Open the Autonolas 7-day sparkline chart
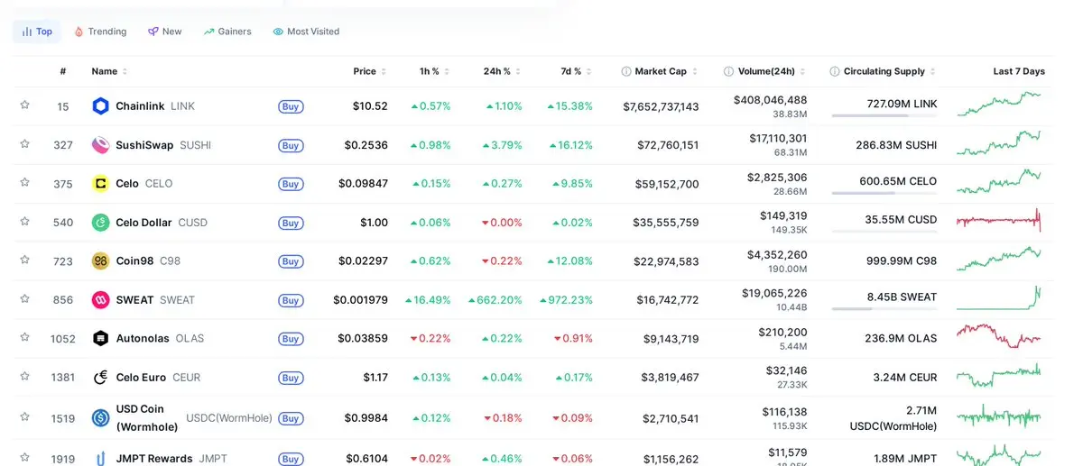 [x=998, y=336]
